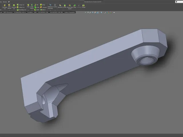The image size is (183, 137).
Task: Expand the Linear Pattern dropdown arrow
Action: click(32, 10)
